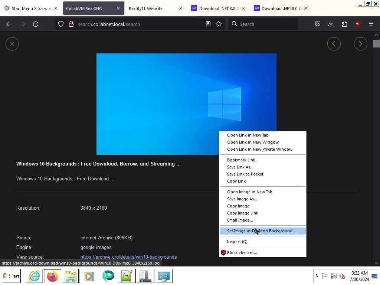
Task: Close the Rectify11 Website tab
Action: click(x=181, y=8)
